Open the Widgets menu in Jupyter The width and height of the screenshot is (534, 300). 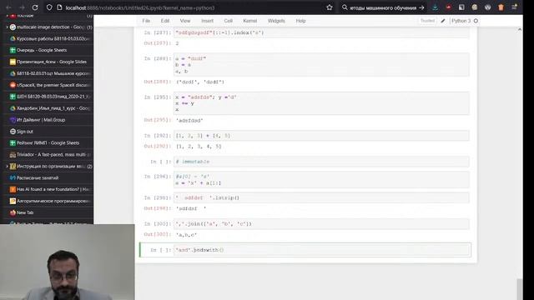pyautogui.click(x=276, y=21)
